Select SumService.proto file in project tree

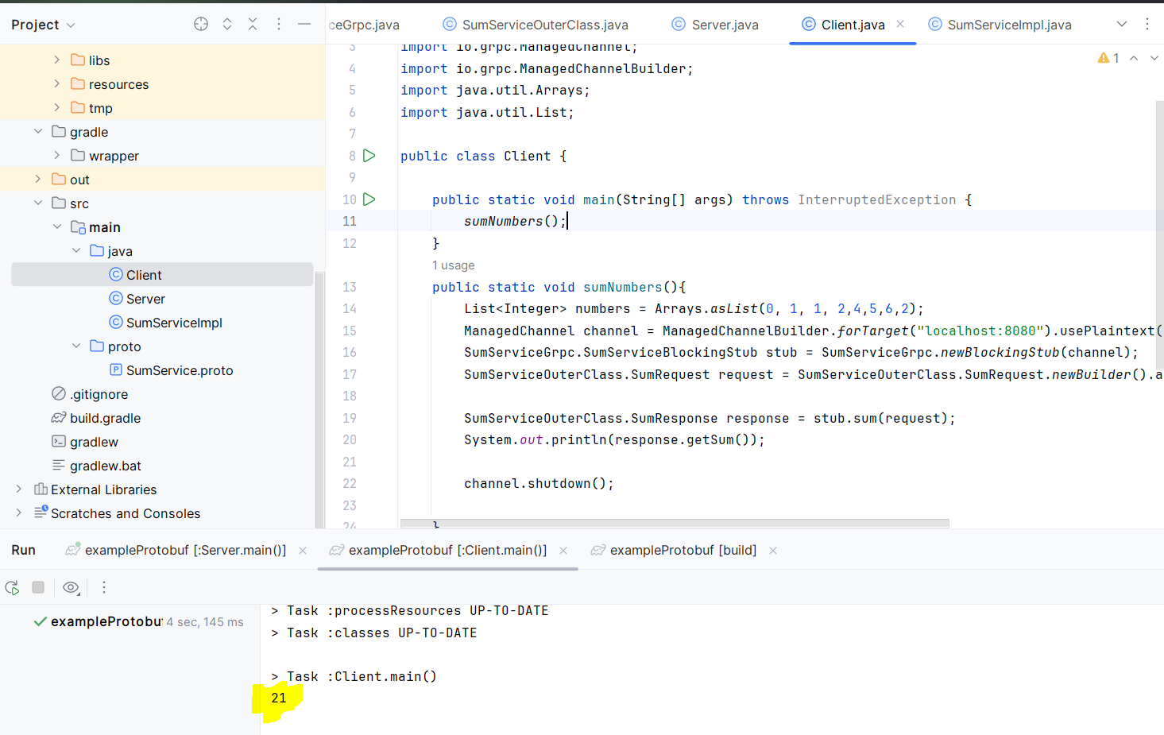click(171, 370)
